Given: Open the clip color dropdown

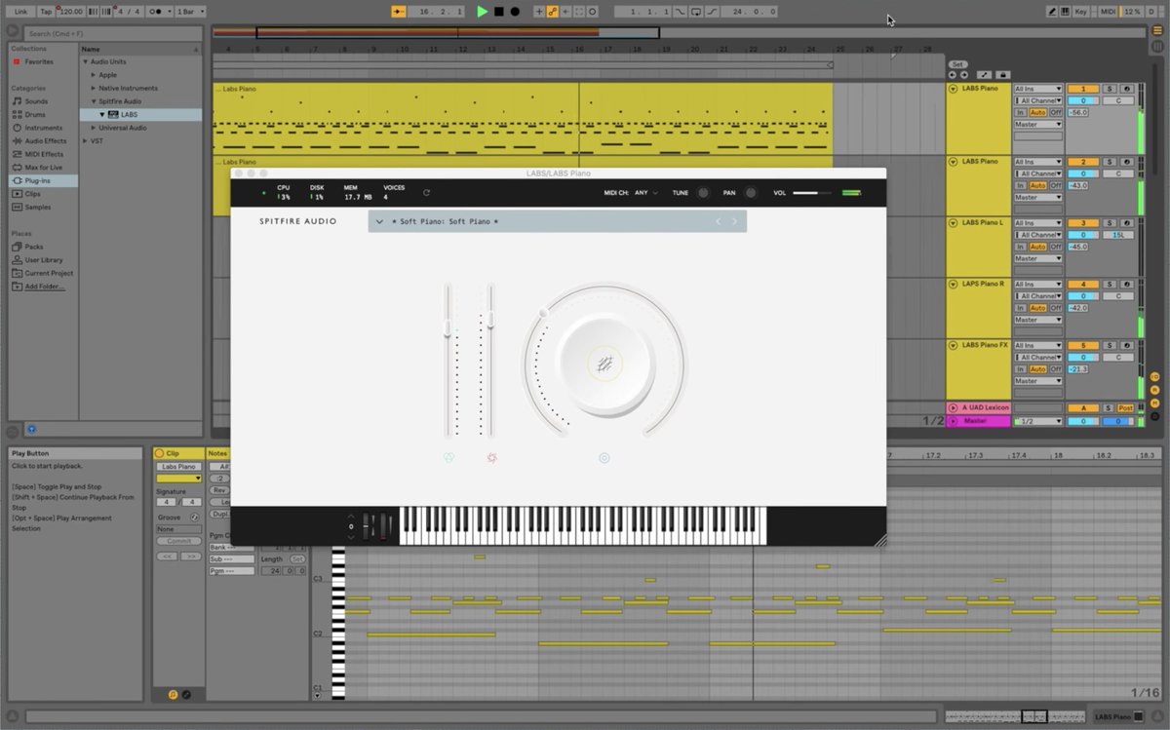Looking at the screenshot, I should [x=179, y=478].
